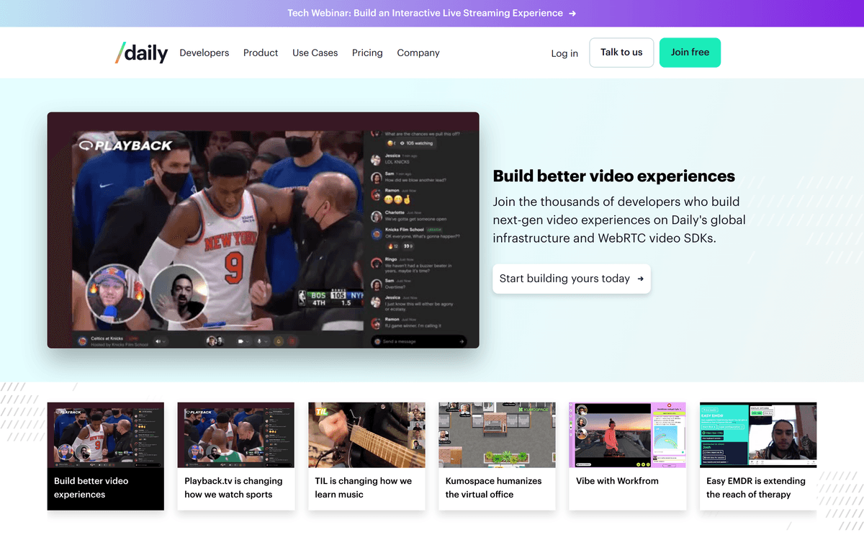
Task: Select the Playback.tv sports thumbnail card
Action: tap(236, 456)
